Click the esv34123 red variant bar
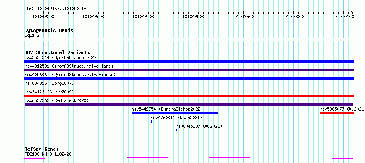 [189, 96]
